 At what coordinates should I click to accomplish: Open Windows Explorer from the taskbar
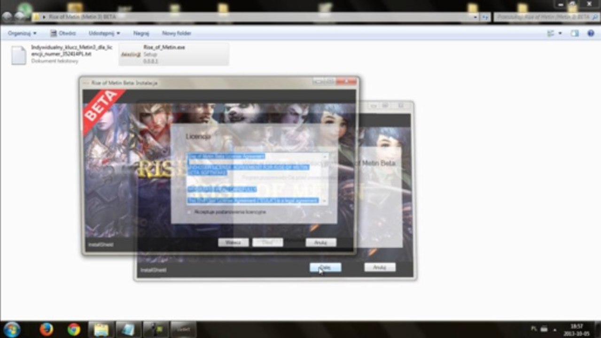click(101, 330)
